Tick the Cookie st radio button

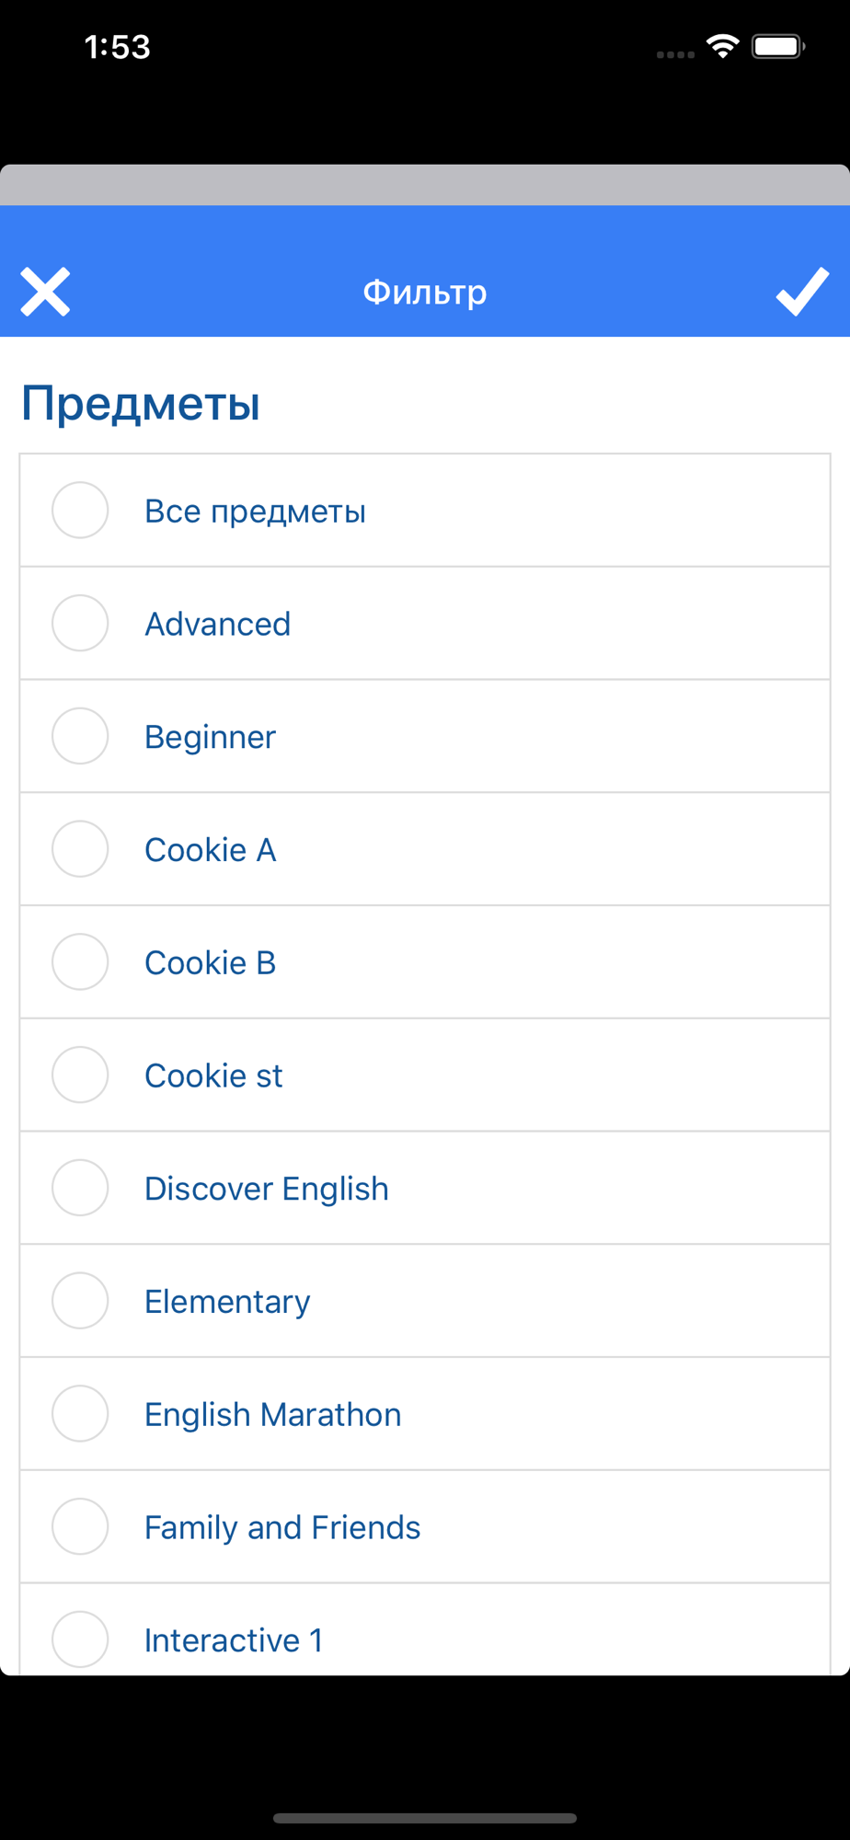(80, 1075)
